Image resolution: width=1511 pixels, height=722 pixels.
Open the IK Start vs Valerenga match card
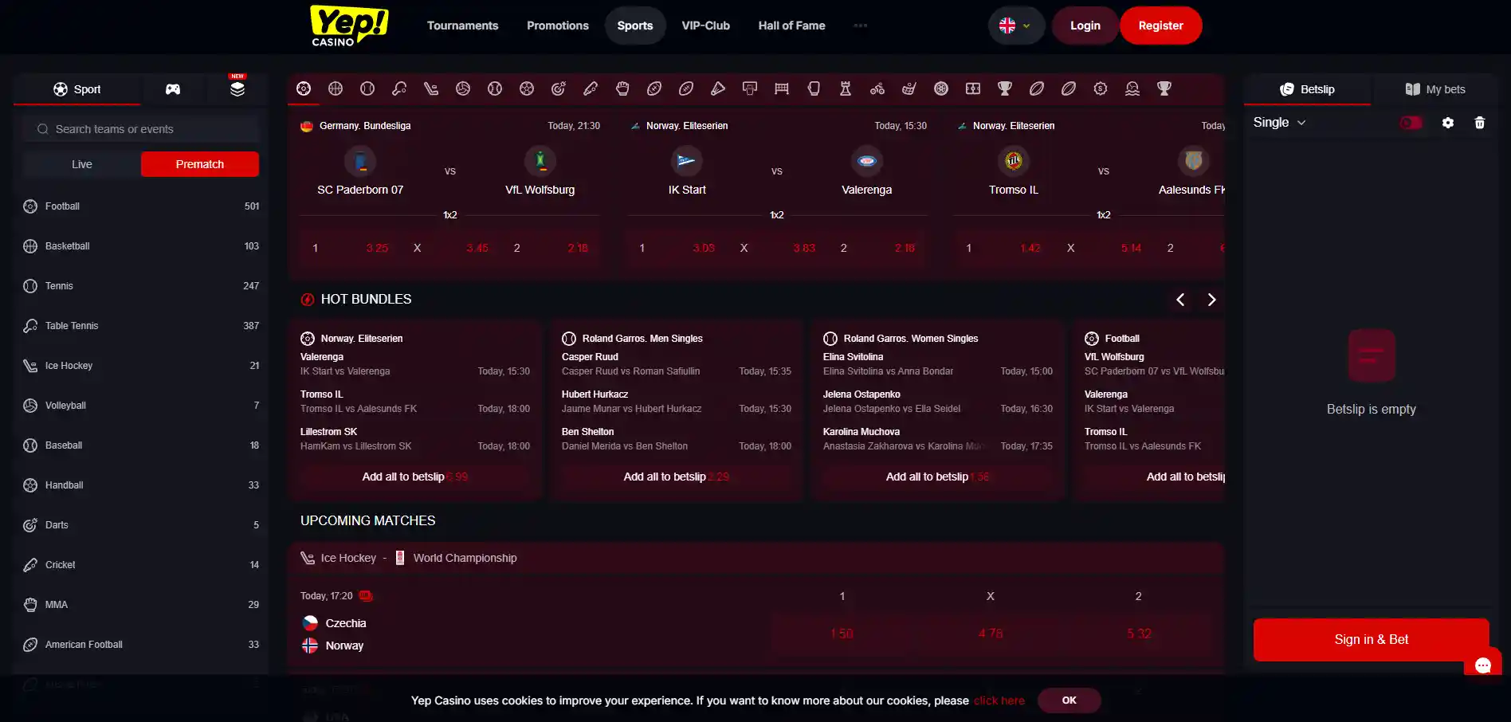pyautogui.click(x=777, y=194)
